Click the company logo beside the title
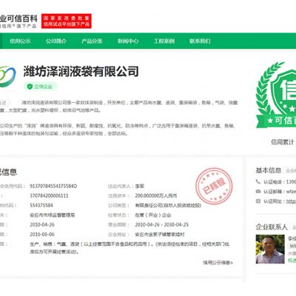296x296 pixels. pyautogui.click(x=7, y=76)
